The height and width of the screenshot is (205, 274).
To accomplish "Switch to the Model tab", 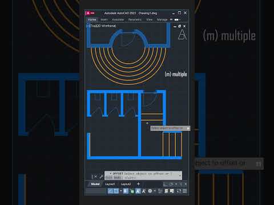I will click(x=95, y=184).
